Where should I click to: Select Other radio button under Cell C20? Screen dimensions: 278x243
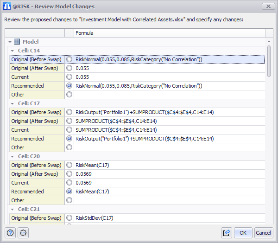point(69,200)
